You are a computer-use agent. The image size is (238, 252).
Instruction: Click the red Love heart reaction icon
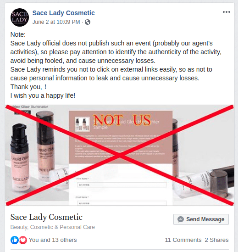pyautogui.click(x=23, y=240)
